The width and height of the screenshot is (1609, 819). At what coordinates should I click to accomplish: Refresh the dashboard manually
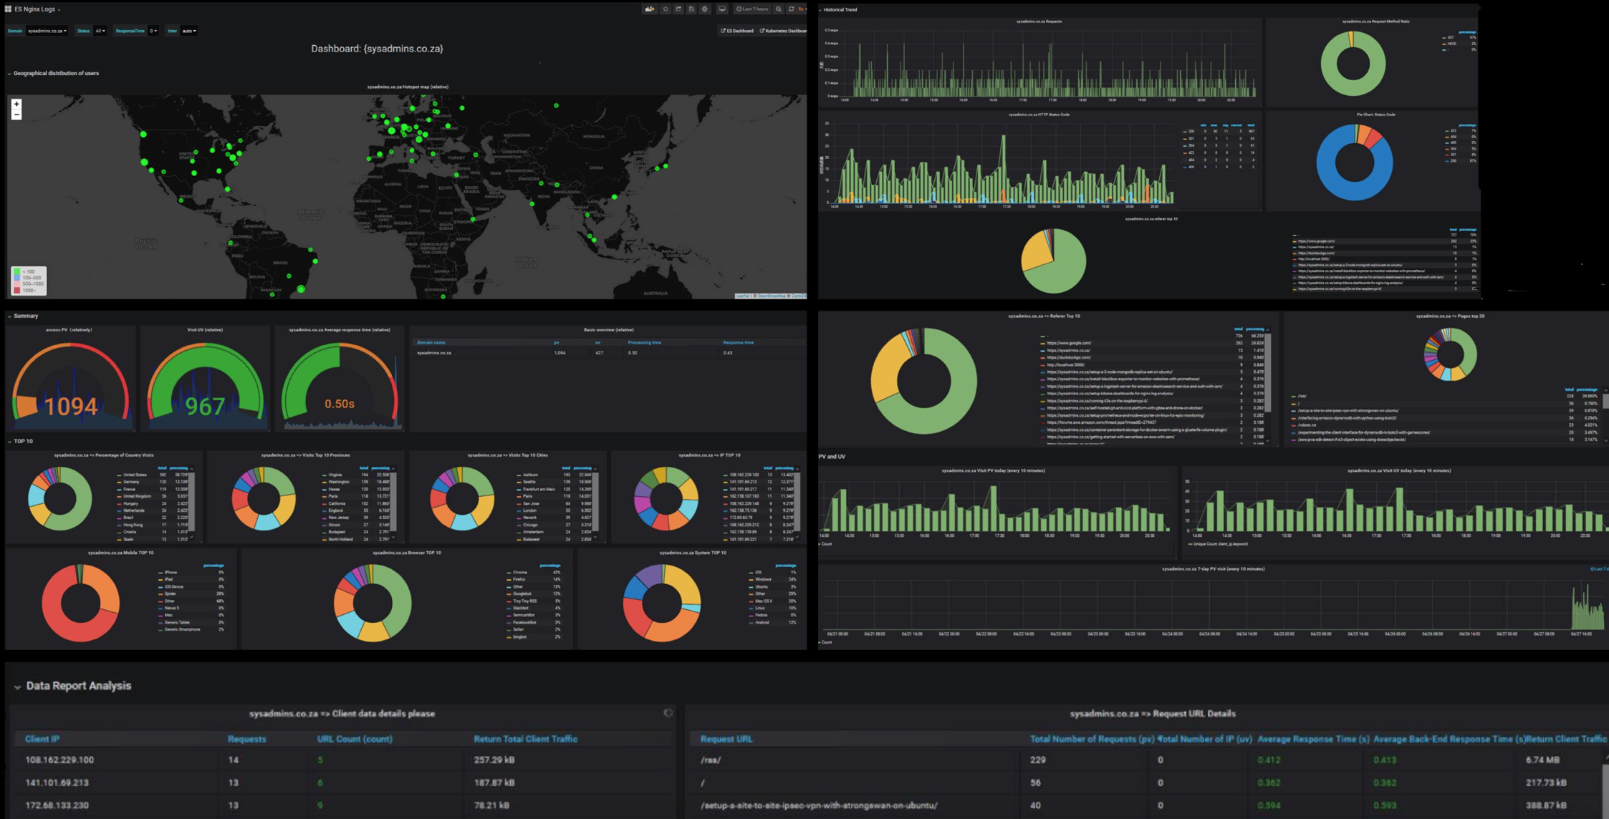[x=792, y=9]
